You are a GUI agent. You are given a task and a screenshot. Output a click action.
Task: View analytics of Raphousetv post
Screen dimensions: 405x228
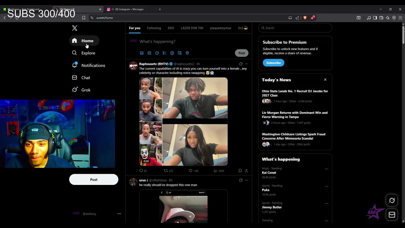coord(219,171)
